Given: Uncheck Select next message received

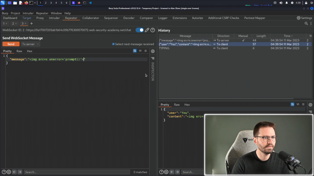Looking at the screenshot, I should pos(113,44).
